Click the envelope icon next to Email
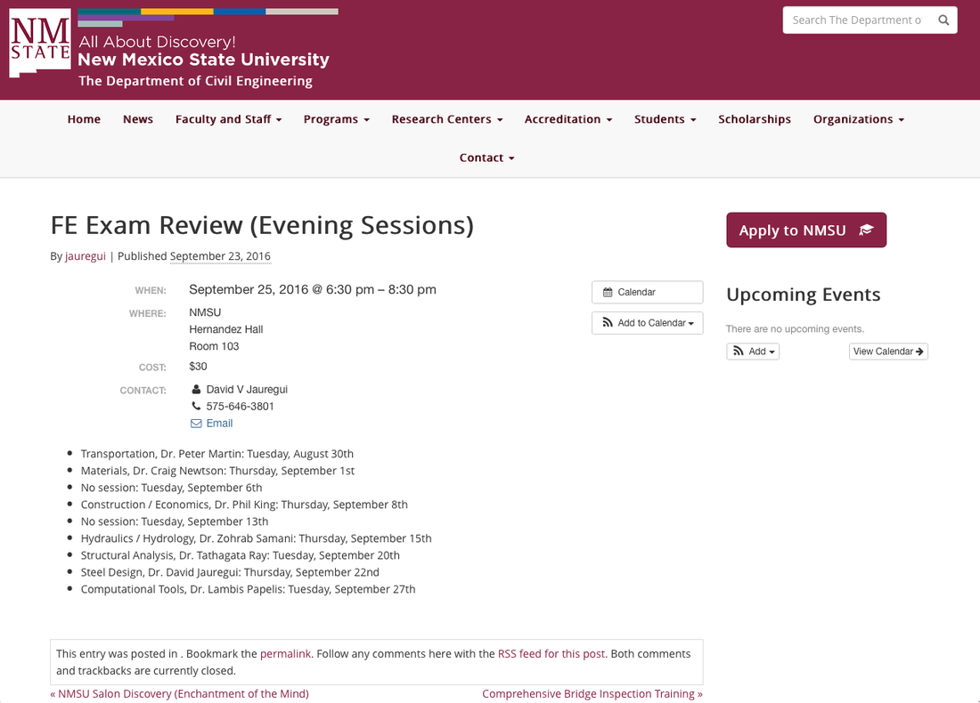Viewport: 980px width, 703px height. pyautogui.click(x=195, y=423)
